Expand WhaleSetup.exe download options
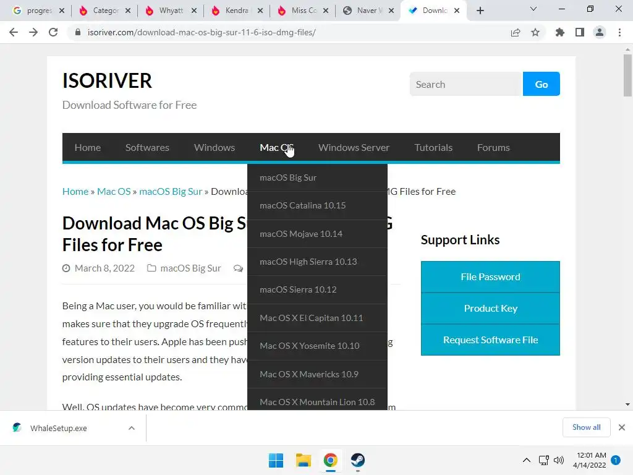Image resolution: width=633 pixels, height=475 pixels. [132, 428]
